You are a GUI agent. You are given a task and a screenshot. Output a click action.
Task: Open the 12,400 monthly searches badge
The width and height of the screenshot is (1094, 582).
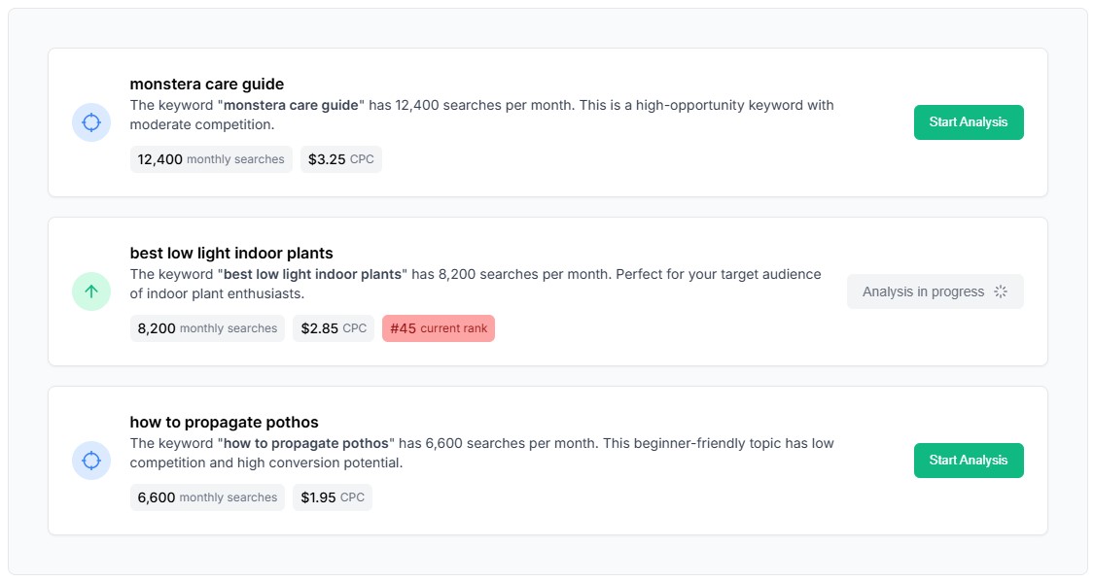tap(211, 159)
